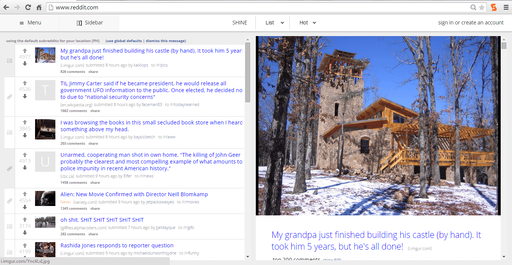Toggle the Sidebar from the header
The height and width of the screenshot is (265, 512).
click(90, 23)
